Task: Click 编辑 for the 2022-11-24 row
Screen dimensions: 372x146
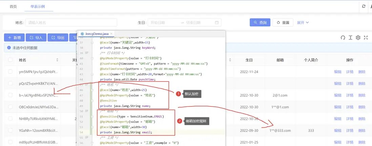Action: 337,72
